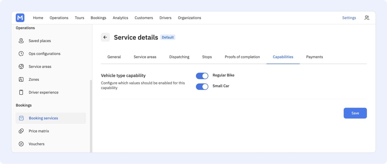Open Analytics in the top navigation
The image size is (387, 164).
[x=120, y=18]
